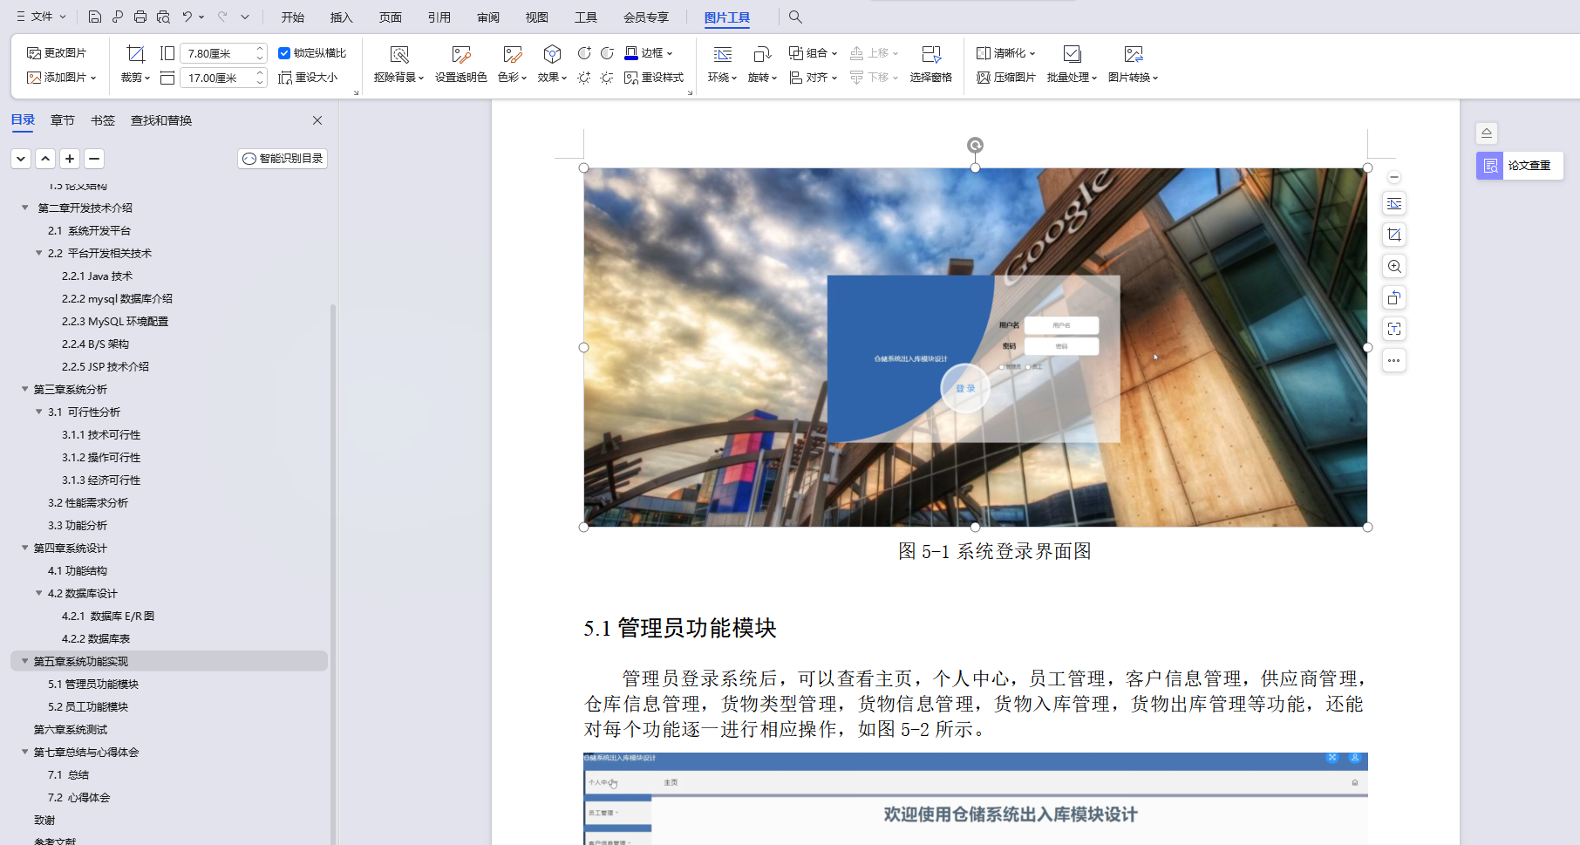Click the up stepper on 7.80厘米 height field
The image size is (1580, 845).
coord(259,47)
